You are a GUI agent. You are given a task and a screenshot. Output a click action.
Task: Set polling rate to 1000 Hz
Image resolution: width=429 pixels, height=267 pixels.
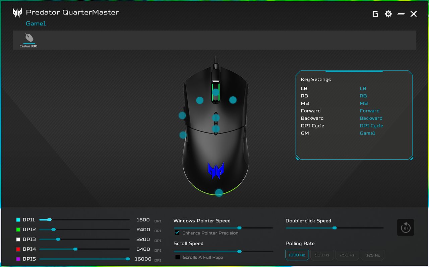click(297, 255)
